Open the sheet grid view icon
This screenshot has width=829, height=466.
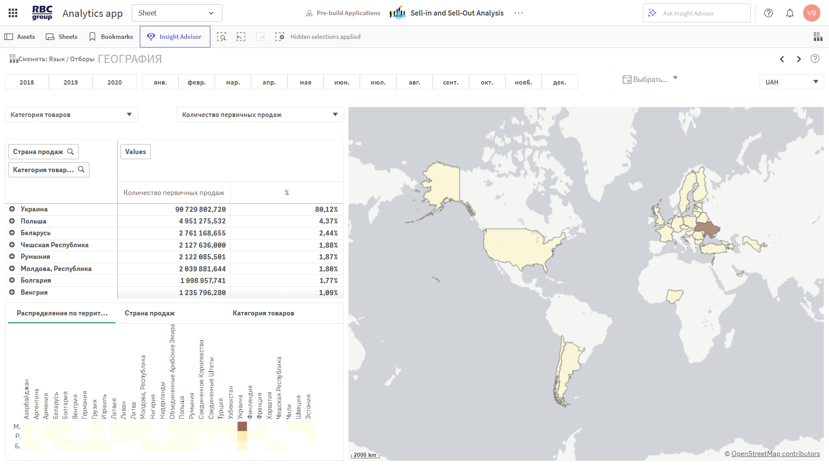click(818, 37)
